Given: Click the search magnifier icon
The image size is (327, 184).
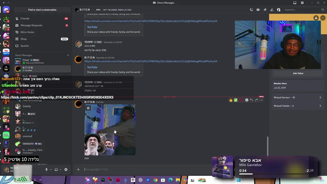Looking at the screenshot, I should tap(323, 10).
